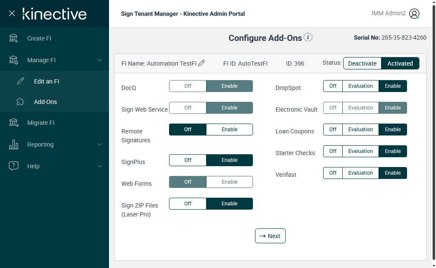
Task: Turn Starter Checks Off
Action: [333, 151]
